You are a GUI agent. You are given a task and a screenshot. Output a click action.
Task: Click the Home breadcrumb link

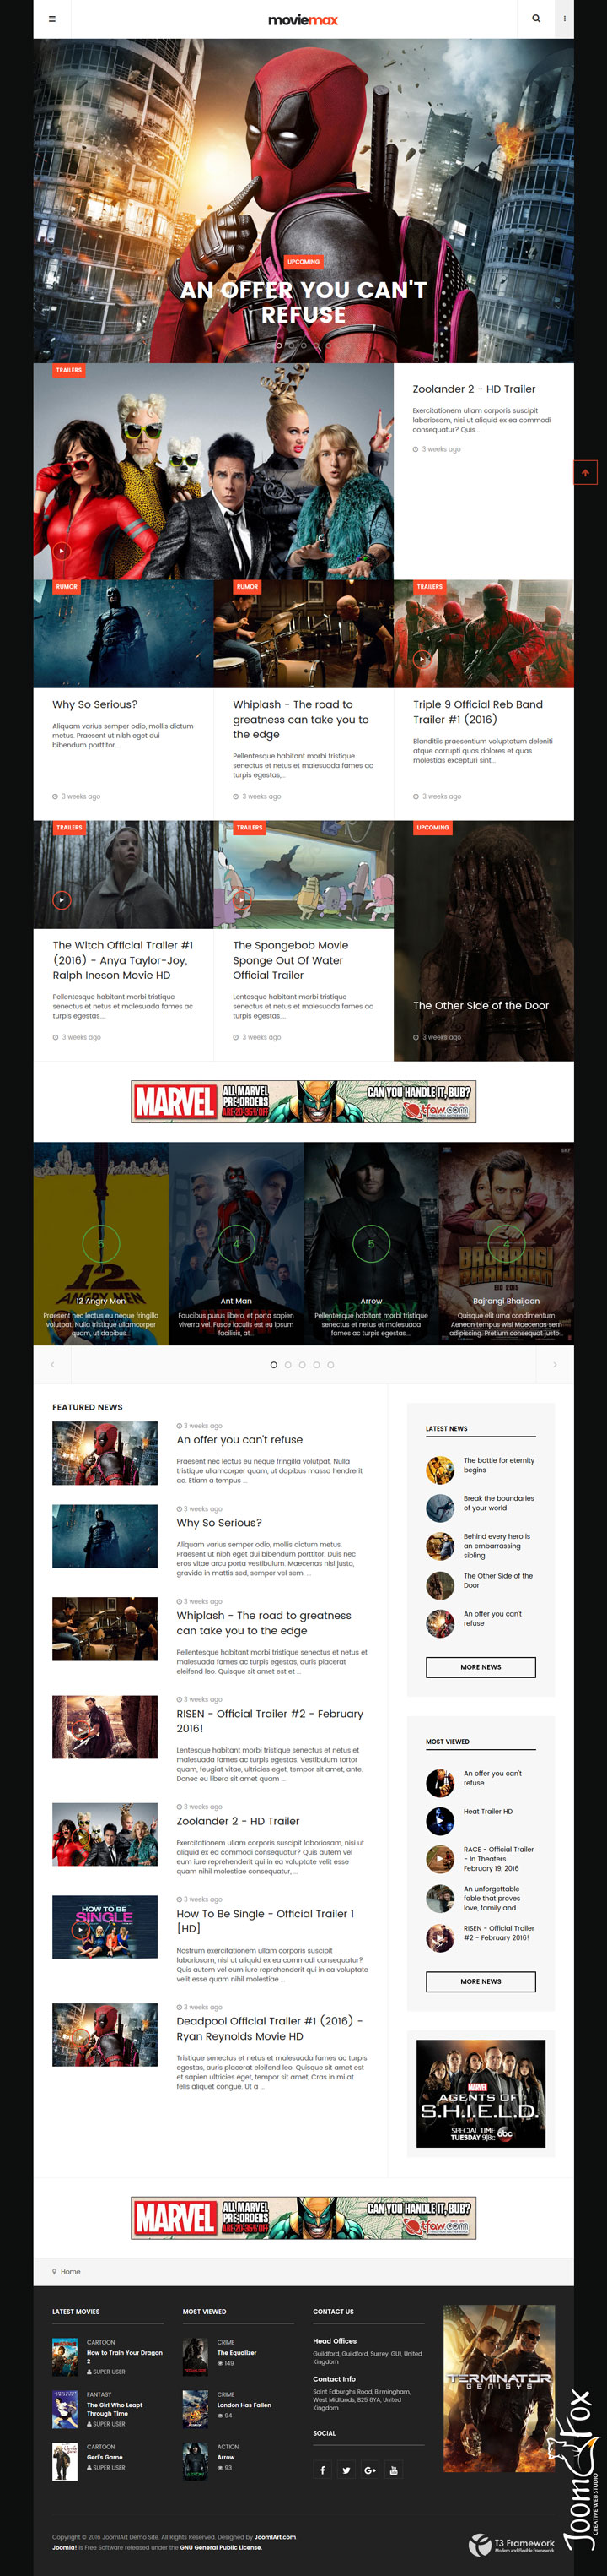click(x=71, y=2271)
